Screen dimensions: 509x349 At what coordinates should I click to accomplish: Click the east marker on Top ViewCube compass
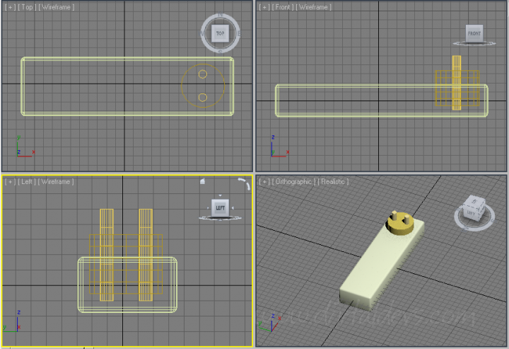239,33
